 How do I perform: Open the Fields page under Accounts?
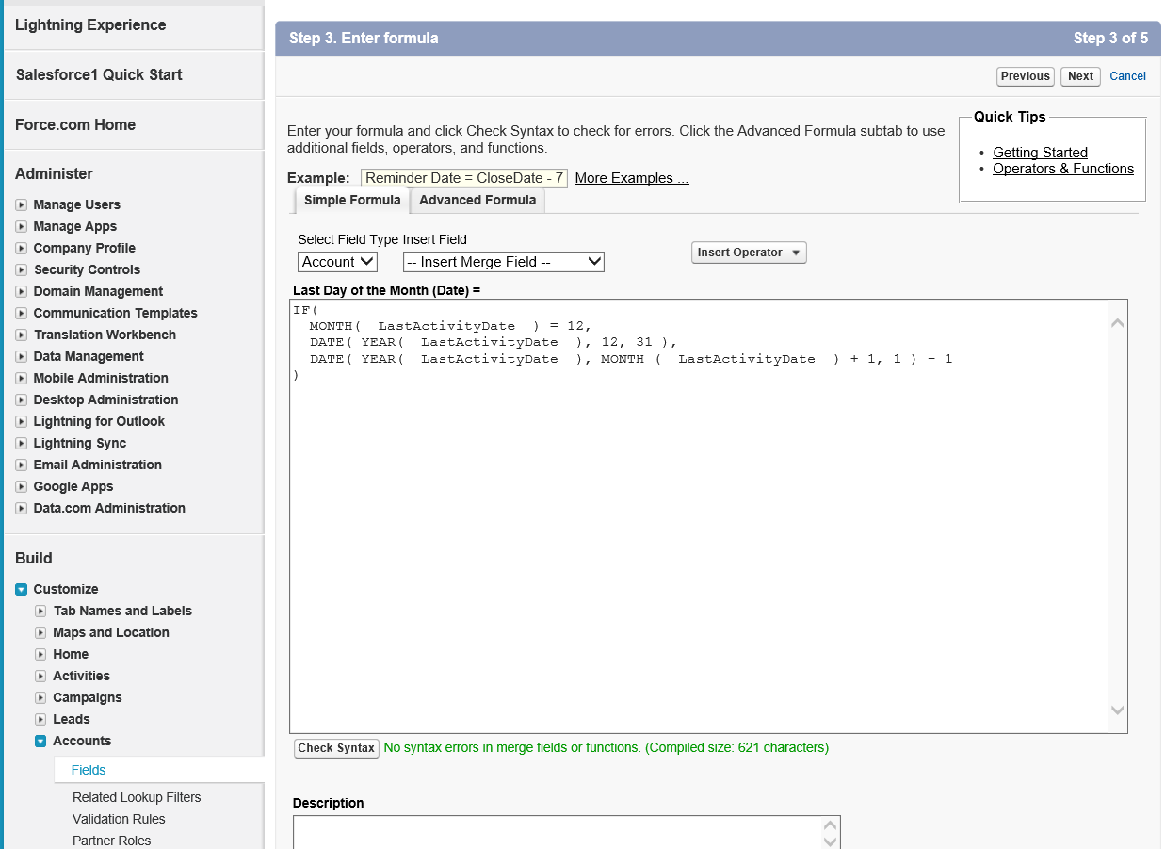tap(89, 770)
